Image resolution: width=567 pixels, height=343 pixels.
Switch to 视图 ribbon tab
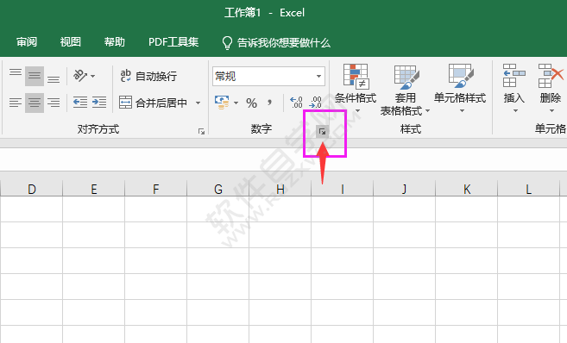(x=70, y=42)
